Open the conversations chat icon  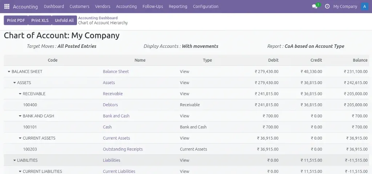pos(315,7)
